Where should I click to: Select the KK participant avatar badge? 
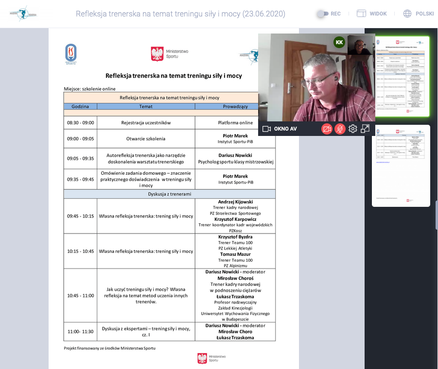coord(339,42)
